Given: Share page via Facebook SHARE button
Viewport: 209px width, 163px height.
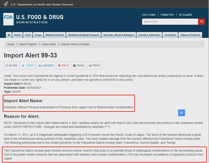Looking at the screenshot, I should tap(12, 66).
